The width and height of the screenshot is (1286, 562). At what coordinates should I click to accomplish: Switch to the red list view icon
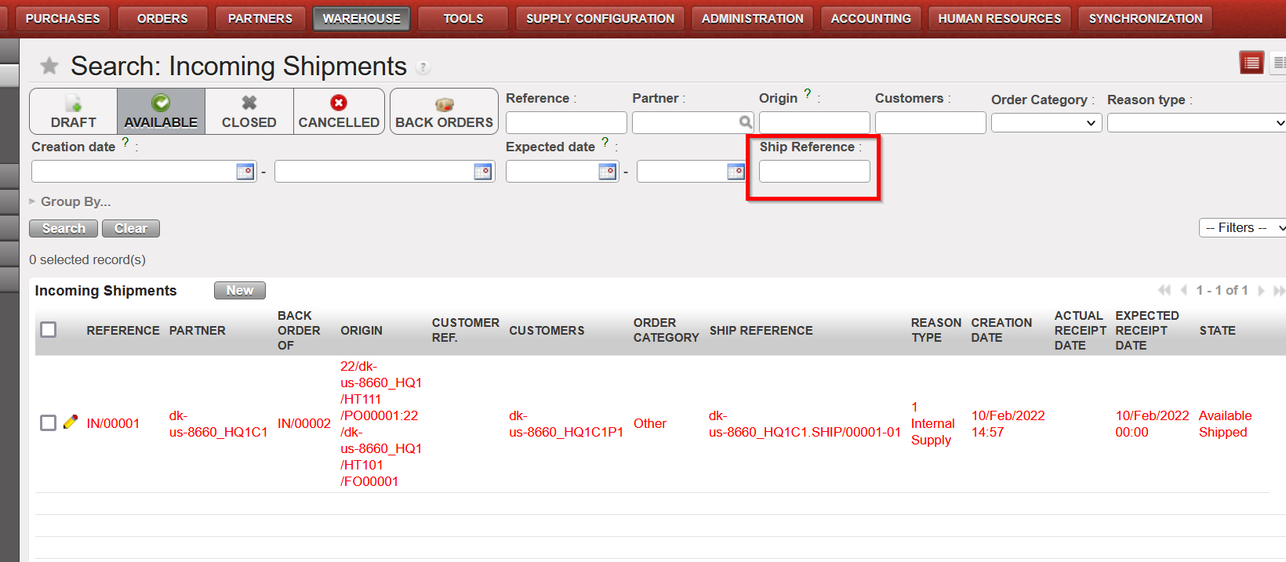coord(1251,63)
